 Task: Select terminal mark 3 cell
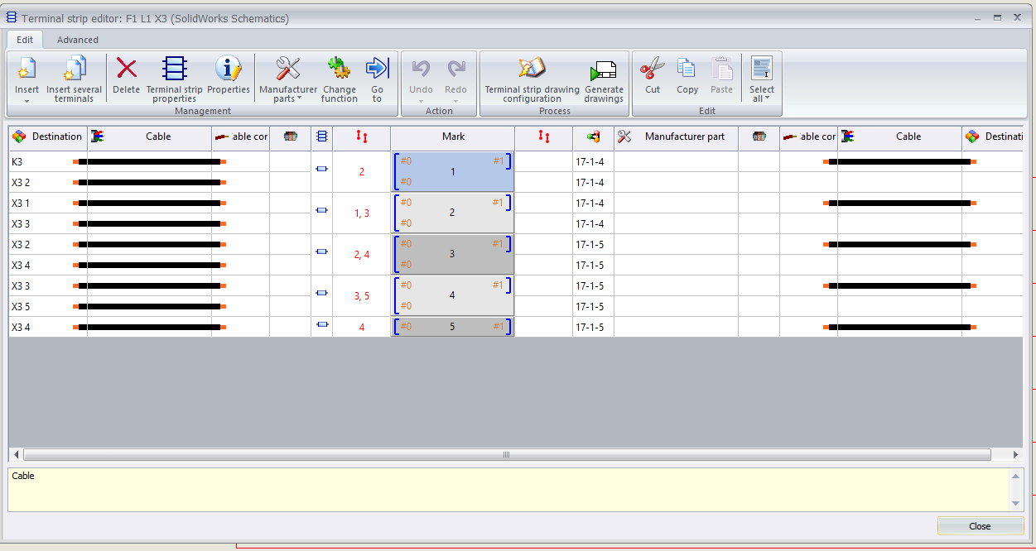[x=452, y=254]
